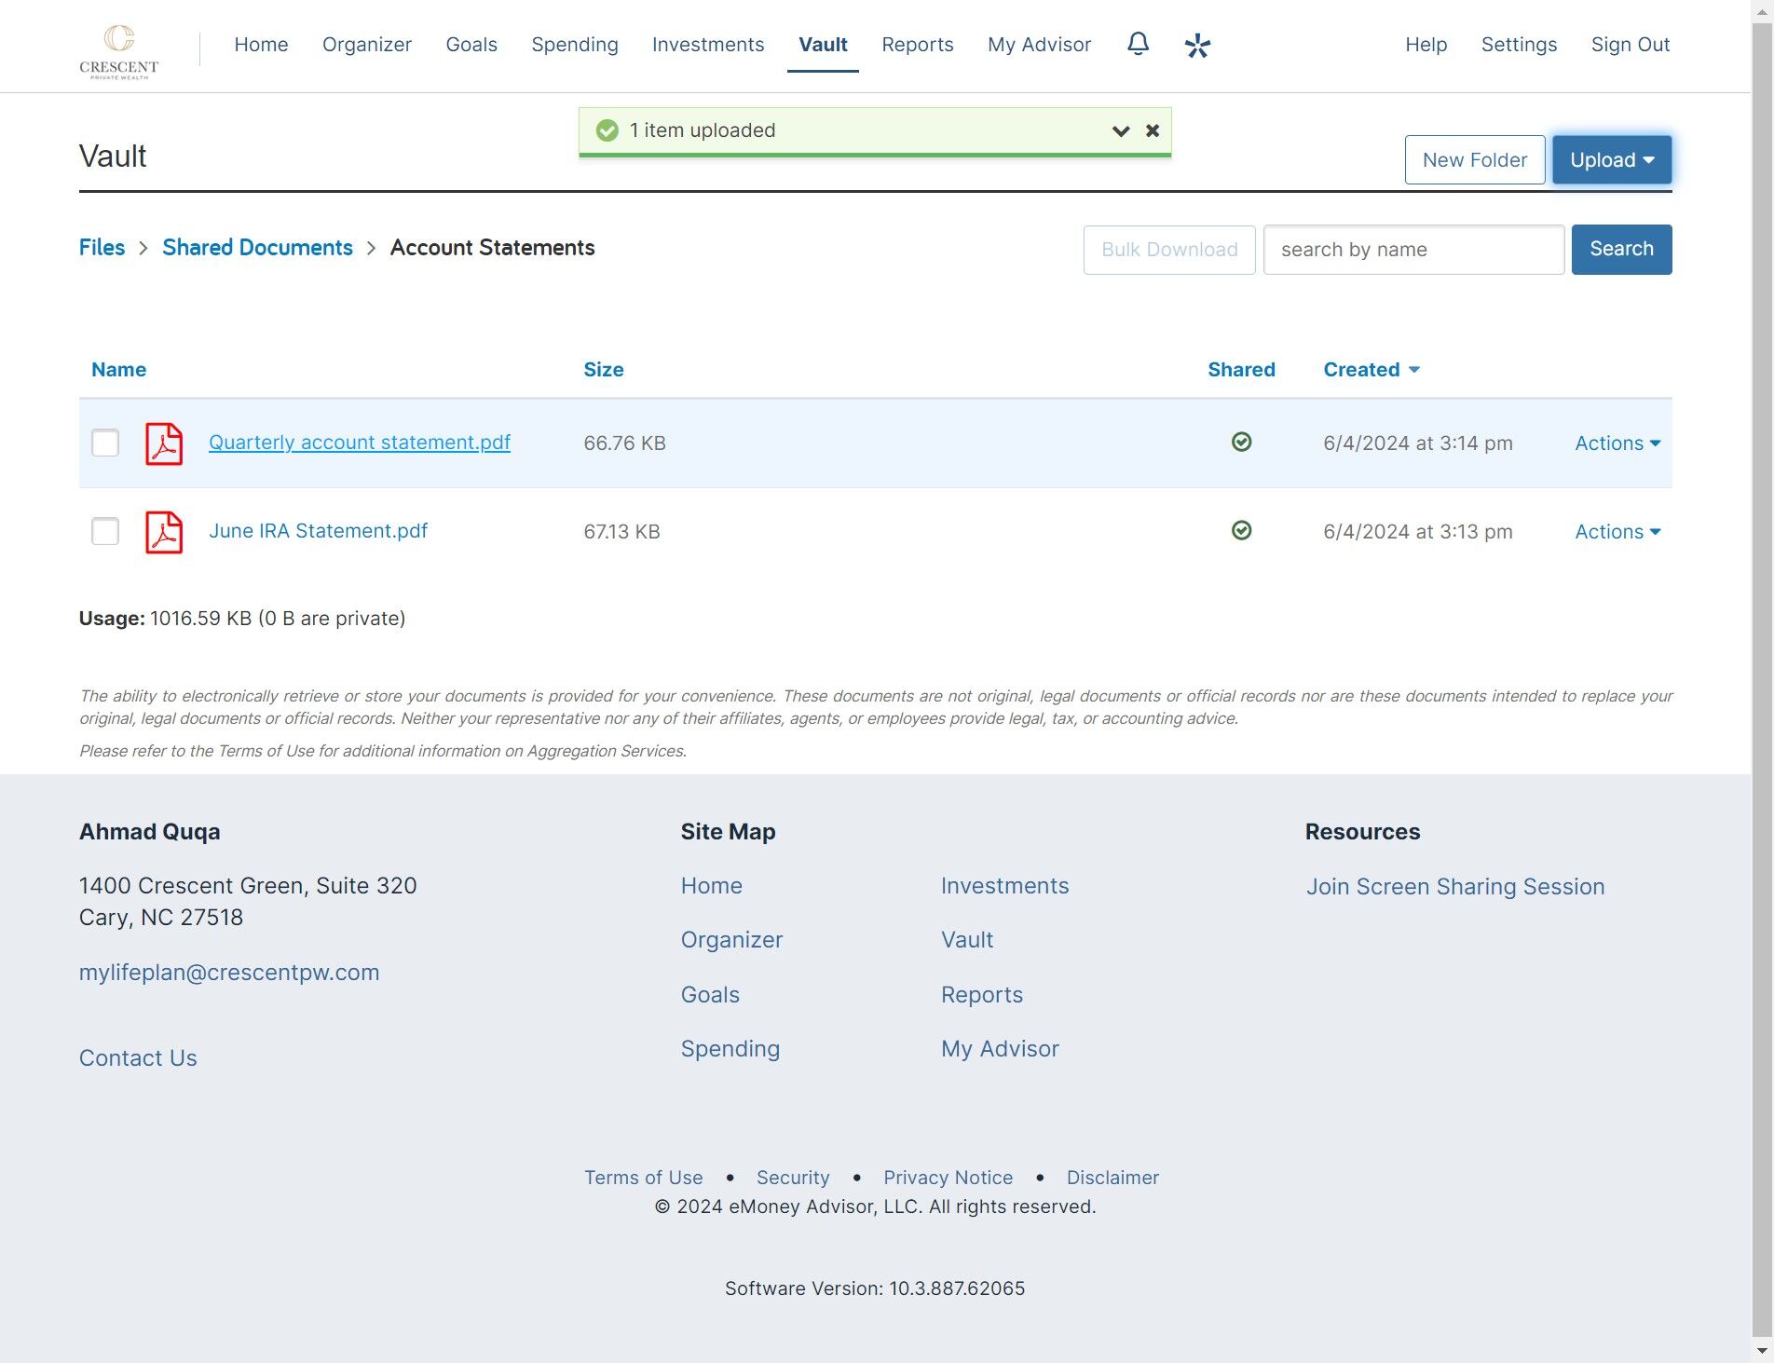Screen dimensions: 1774x1363
Task: Click the Search button
Action: tap(1621, 250)
